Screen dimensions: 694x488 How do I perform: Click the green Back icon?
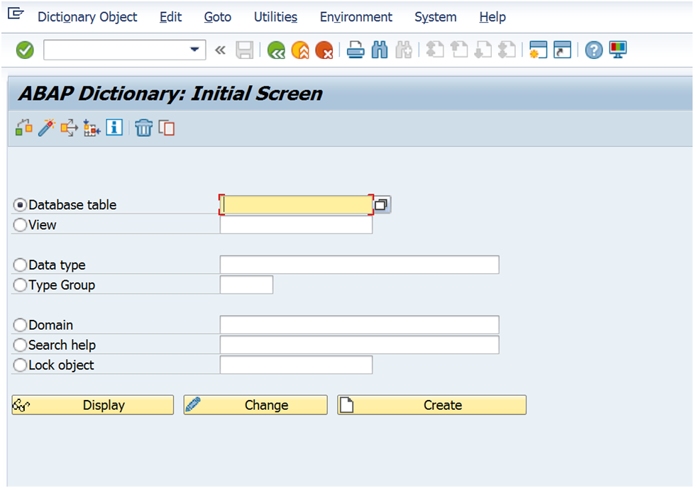tap(276, 50)
